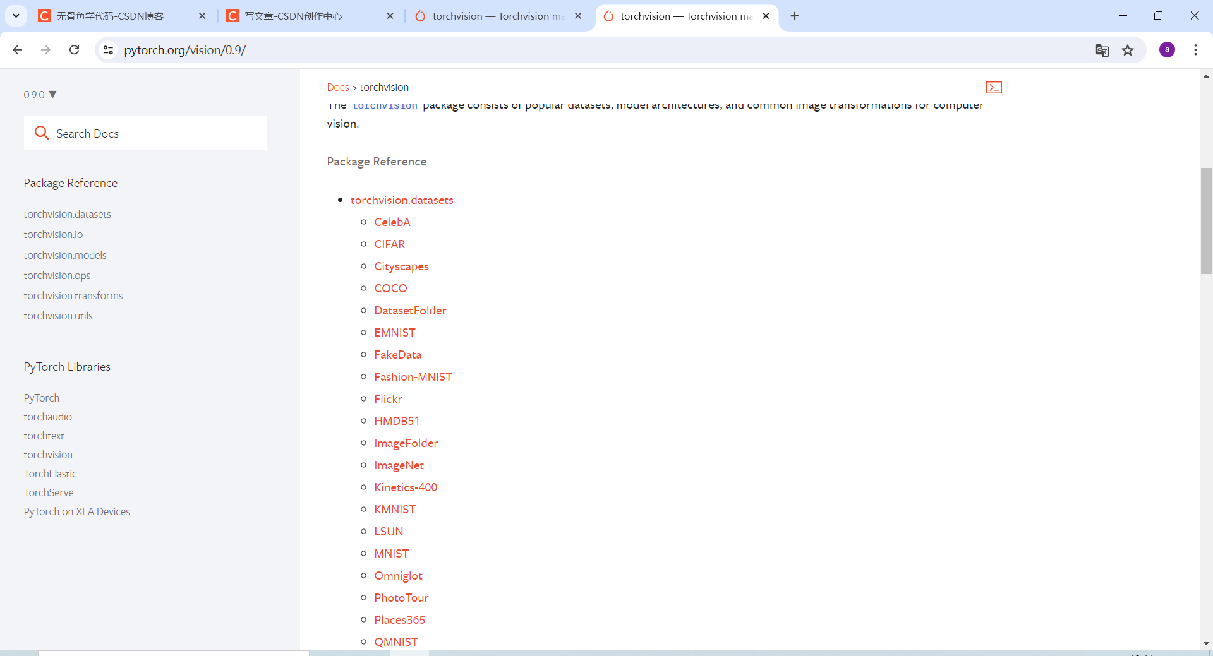Open the ImageNet dataset link

(399, 465)
